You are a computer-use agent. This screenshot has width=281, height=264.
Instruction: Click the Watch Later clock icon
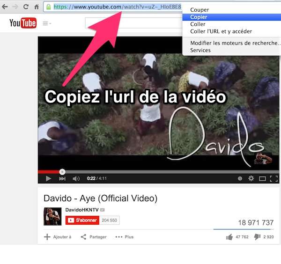[x=240, y=178]
